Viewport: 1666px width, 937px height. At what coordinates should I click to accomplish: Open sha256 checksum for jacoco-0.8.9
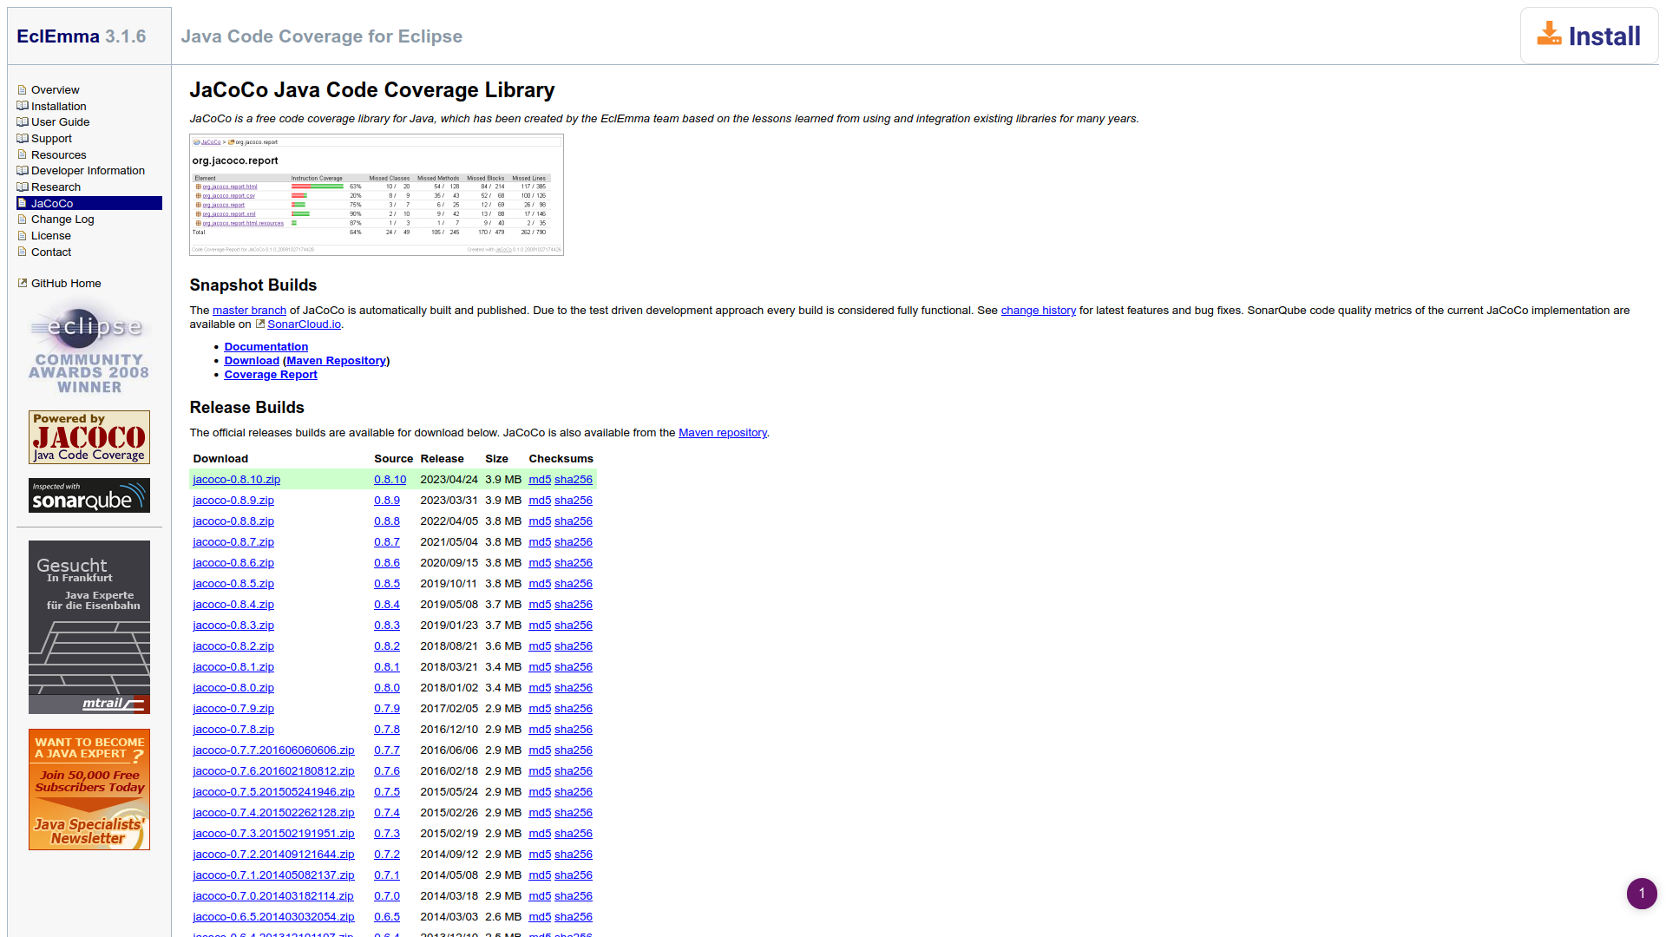[573, 501]
